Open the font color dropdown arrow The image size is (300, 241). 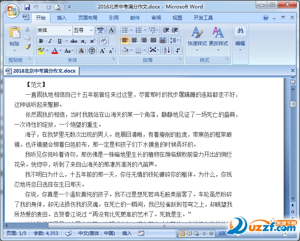(61, 51)
